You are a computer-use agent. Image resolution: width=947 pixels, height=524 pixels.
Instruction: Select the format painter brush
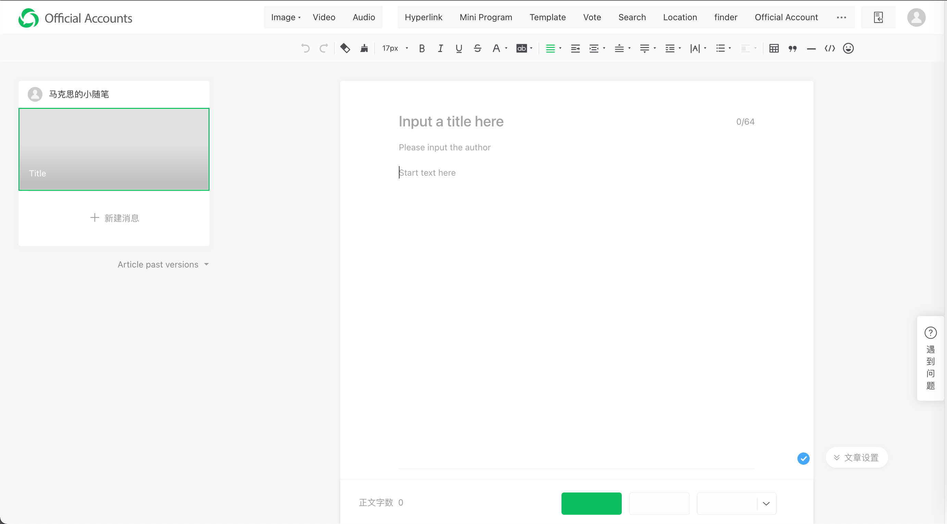click(x=364, y=48)
